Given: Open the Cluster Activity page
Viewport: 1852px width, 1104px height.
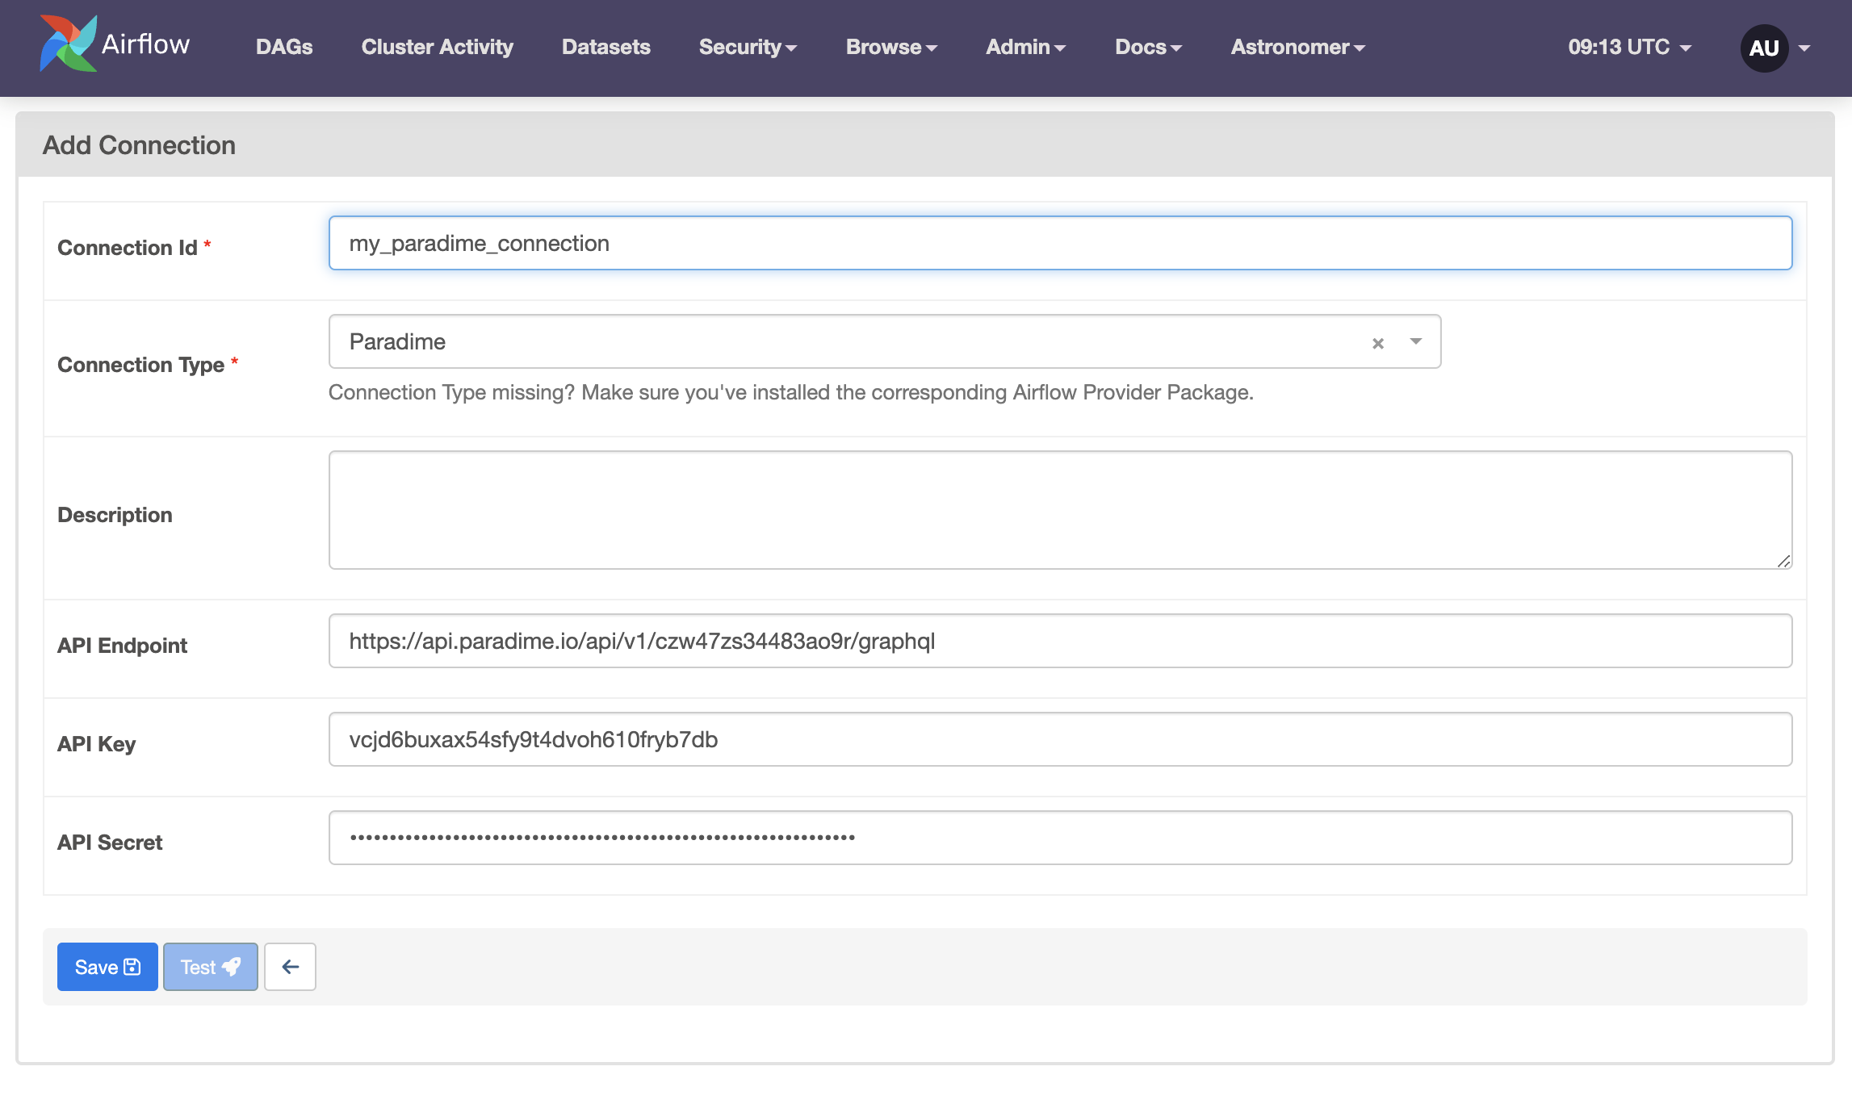Looking at the screenshot, I should click(437, 47).
